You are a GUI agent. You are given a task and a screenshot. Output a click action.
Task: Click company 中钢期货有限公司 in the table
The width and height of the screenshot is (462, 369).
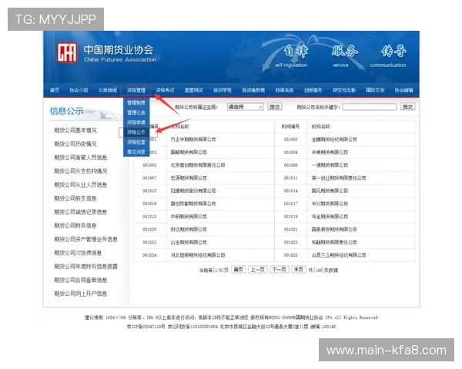click(x=189, y=217)
